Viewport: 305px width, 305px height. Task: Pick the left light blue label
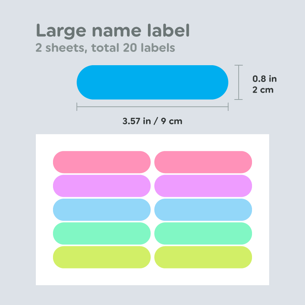pos(102,210)
